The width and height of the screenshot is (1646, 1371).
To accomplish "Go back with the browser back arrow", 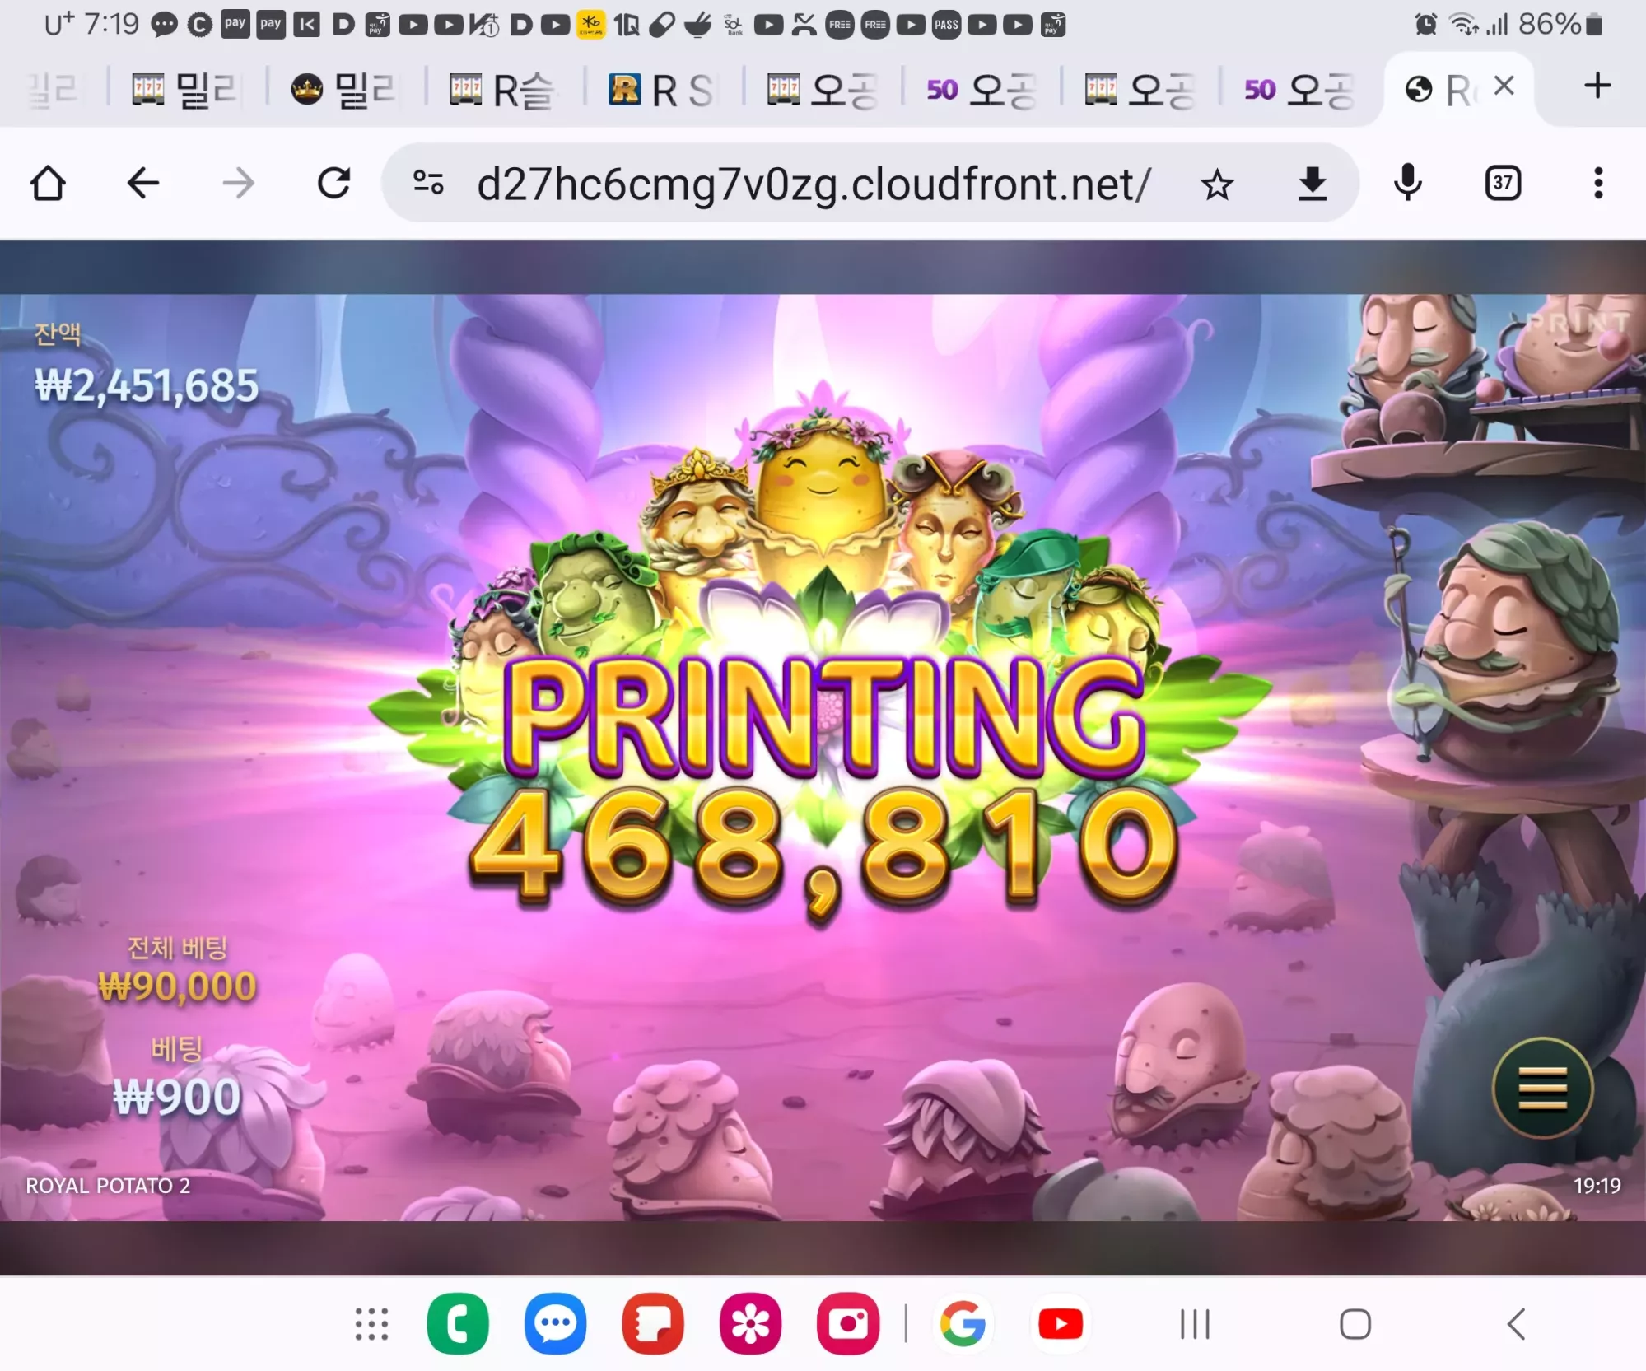I will tap(143, 183).
